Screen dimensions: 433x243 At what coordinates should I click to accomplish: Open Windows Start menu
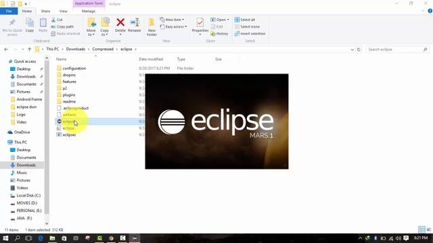[x=5, y=238]
